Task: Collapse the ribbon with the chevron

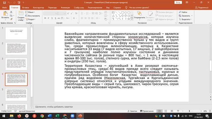Action: (x=210, y=23)
